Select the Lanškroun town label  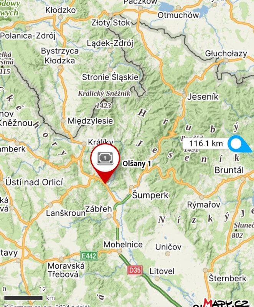66,213
